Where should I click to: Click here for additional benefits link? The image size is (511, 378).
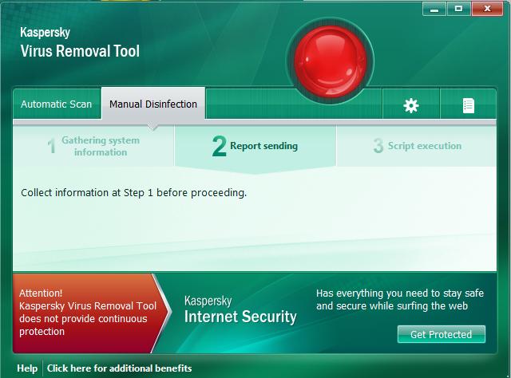click(119, 368)
